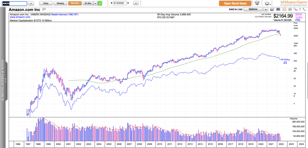This screenshot has width=308, height=148.
Task: Print the chart with the printer icon
Action: point(290,9)
